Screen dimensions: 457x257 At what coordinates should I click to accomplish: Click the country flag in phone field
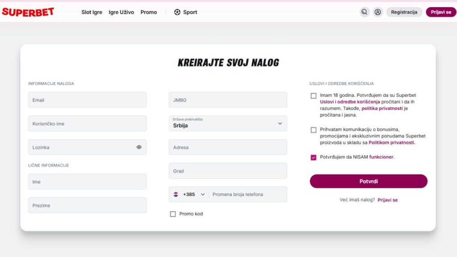click(x=176, y=195)
